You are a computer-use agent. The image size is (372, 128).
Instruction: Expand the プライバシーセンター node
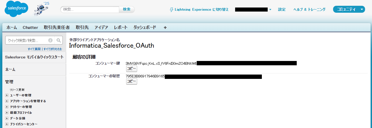click(x=7, y=124)
